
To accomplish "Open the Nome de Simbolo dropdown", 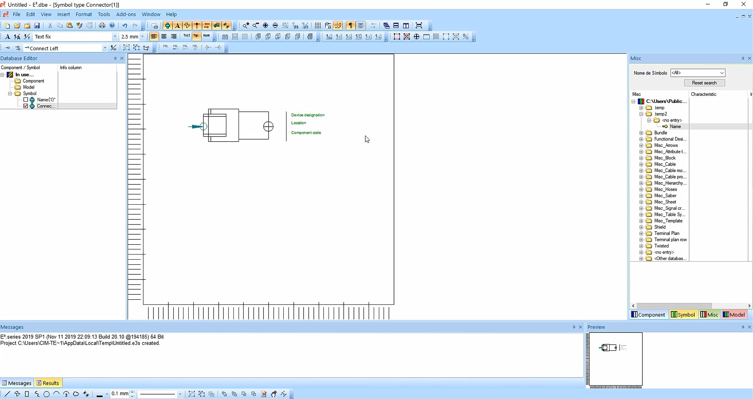I will pyautogui.click(x=722, y=73).
